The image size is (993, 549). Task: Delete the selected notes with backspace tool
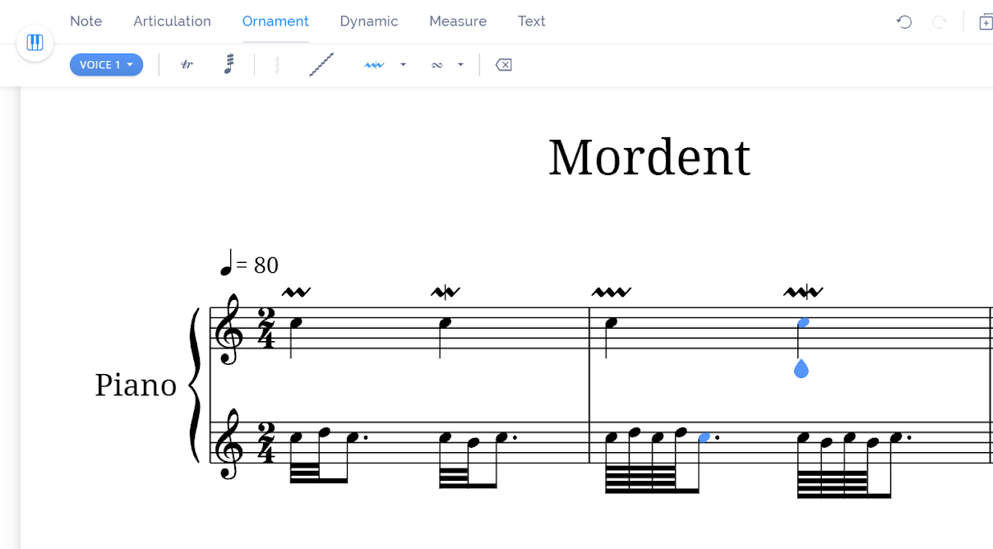click(503, 64)
